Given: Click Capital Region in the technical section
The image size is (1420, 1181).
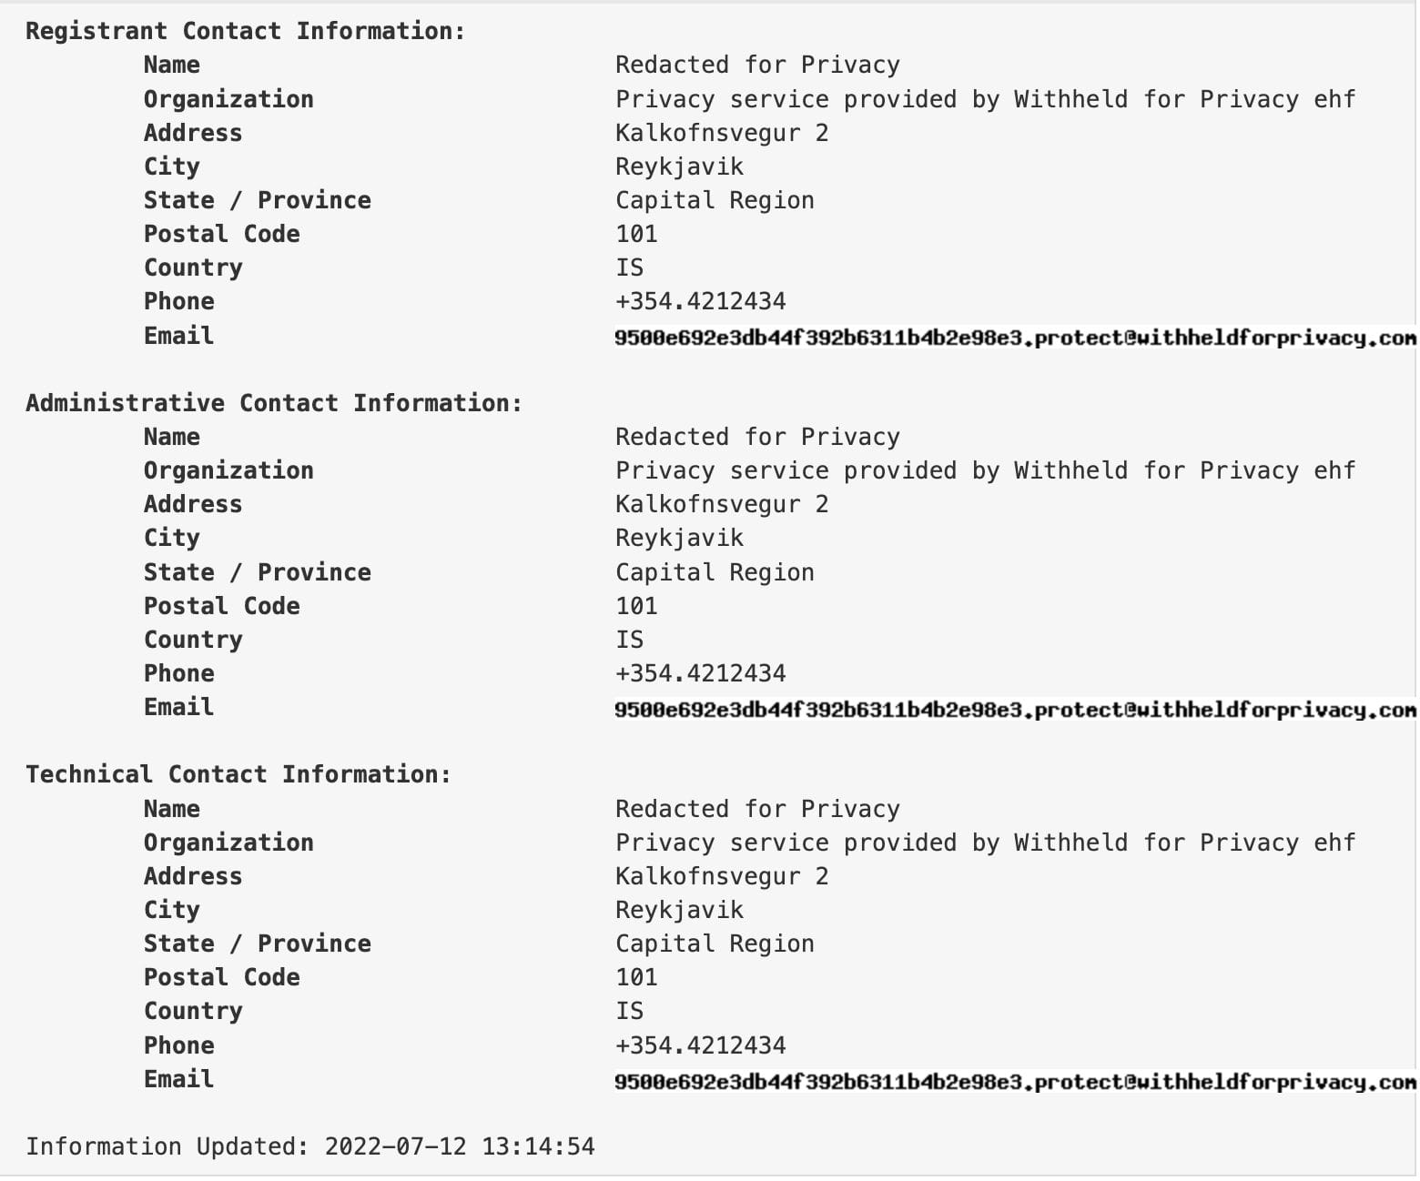Looking at the screenshot, I should pyautogui.click(x=715, y=944).
